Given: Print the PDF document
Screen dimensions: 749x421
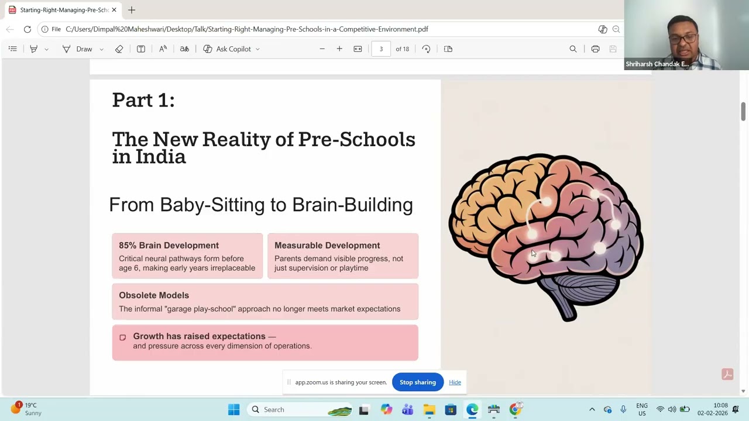Looking at the screenshot, I should click(x=595, y=49).
